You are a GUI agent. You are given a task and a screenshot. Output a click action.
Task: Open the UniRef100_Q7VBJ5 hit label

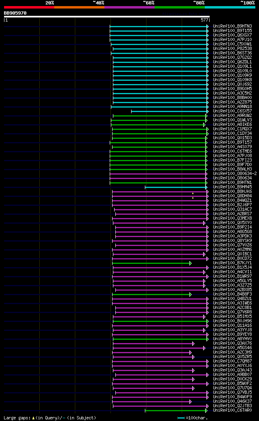click(x=232, y=392)
